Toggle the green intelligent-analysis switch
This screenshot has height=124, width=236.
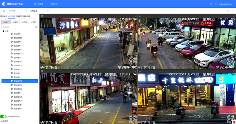(x=3, y=117)
